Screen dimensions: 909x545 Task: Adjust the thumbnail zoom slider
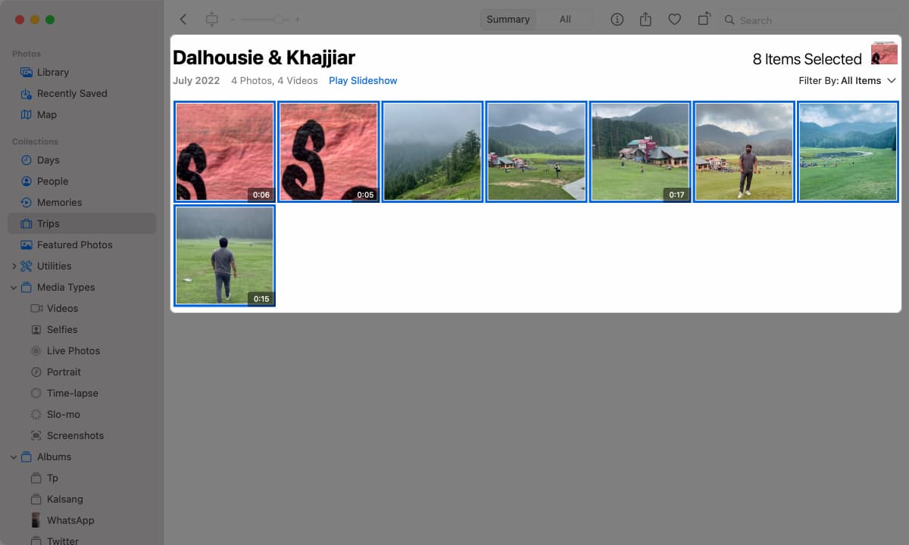(265, 20)
